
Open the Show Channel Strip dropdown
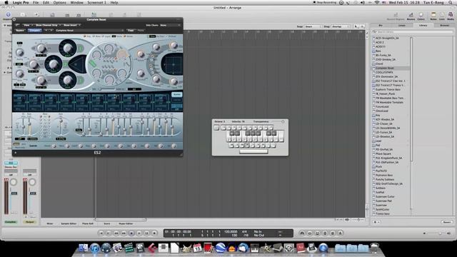pyautogui.click(x=48, y=25)
